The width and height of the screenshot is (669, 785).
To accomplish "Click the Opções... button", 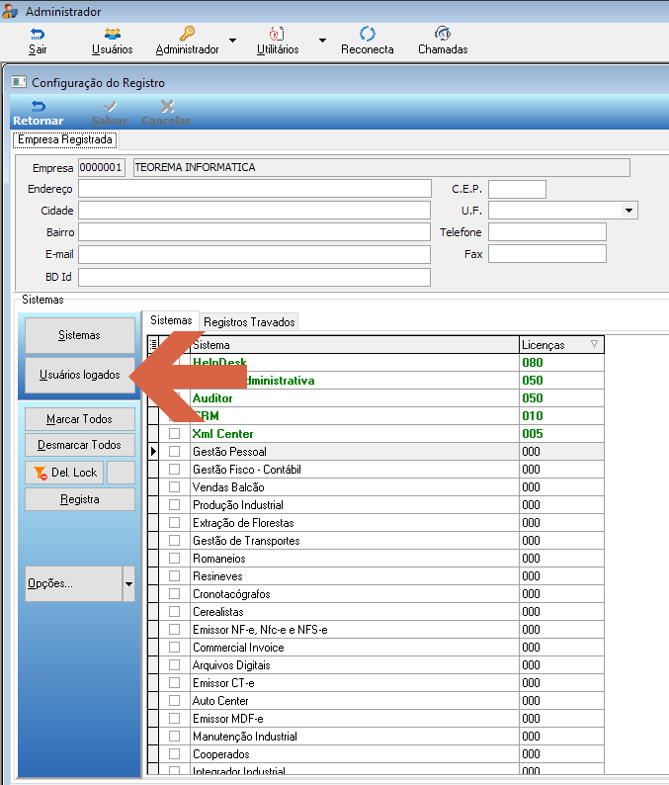I will [x=73, y=583].
